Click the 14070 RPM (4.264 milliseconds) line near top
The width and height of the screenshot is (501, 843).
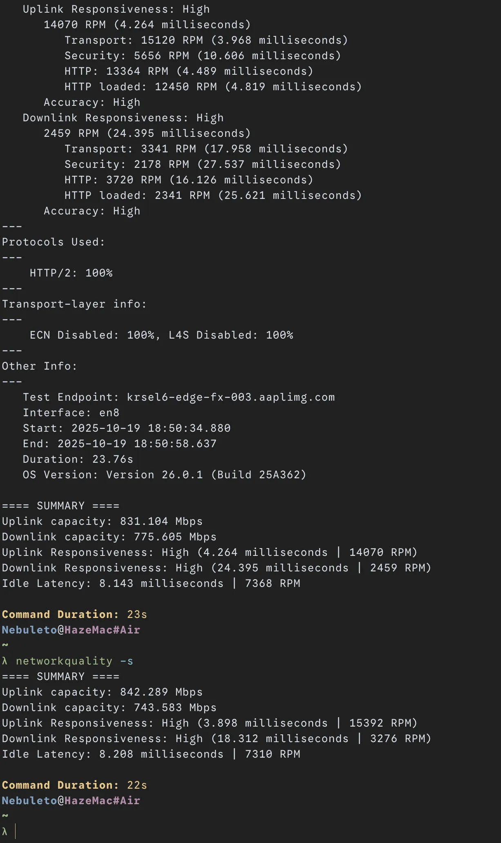[x=147, y=25]
